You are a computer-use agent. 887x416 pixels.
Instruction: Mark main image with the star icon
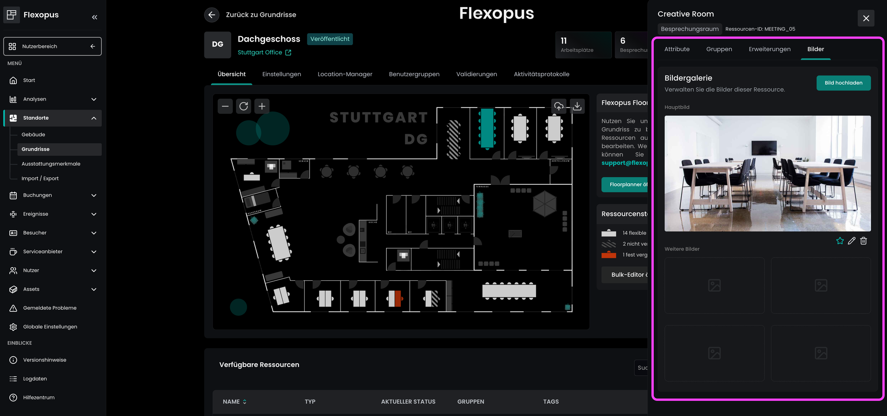(x=840, y=241)
